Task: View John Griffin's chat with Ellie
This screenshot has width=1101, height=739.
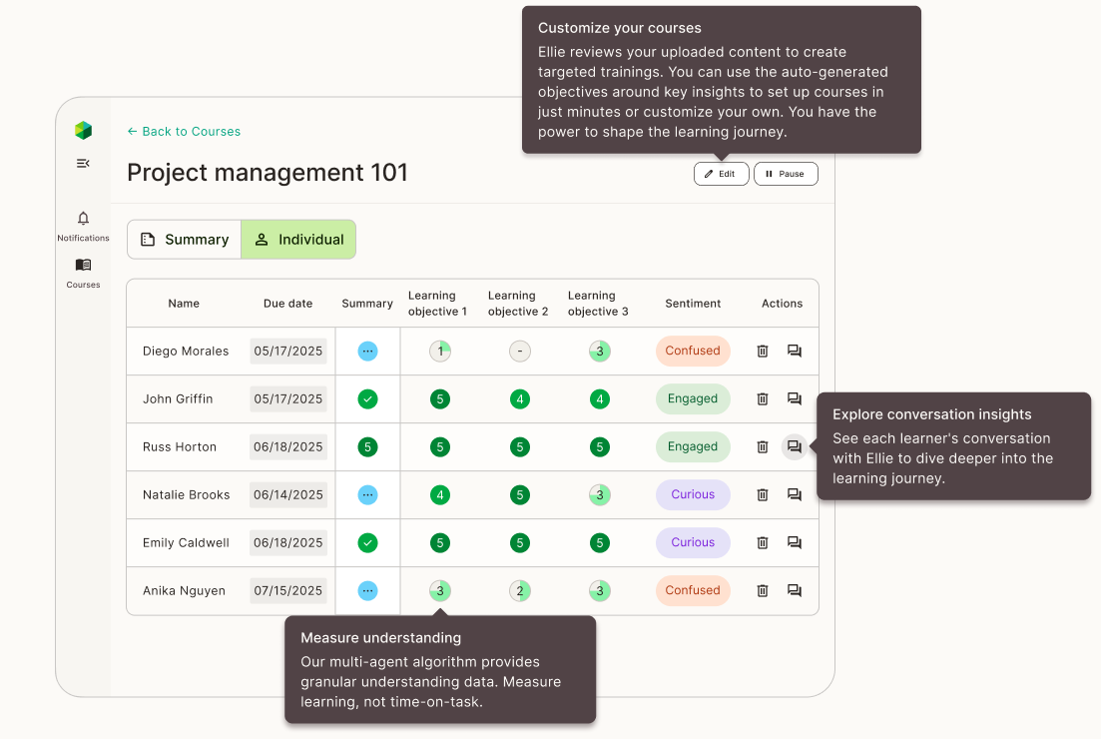Action: pos(795,398)
